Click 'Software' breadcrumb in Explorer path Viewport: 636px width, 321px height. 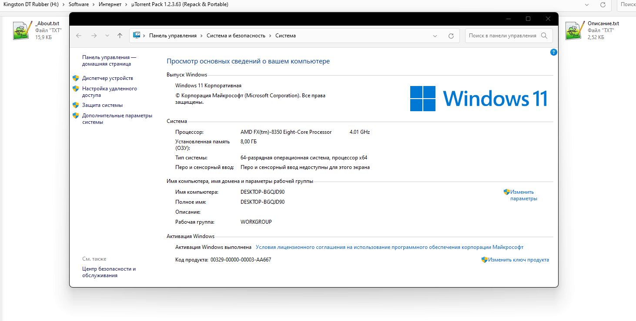(x=79, y=4)
